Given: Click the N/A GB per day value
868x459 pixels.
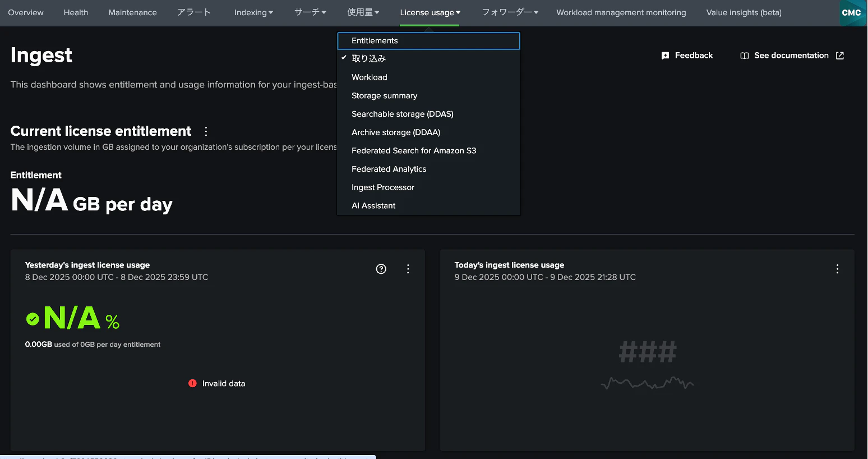Looking at the screenshot, I should pyautogui.click(x=91, y=200).
